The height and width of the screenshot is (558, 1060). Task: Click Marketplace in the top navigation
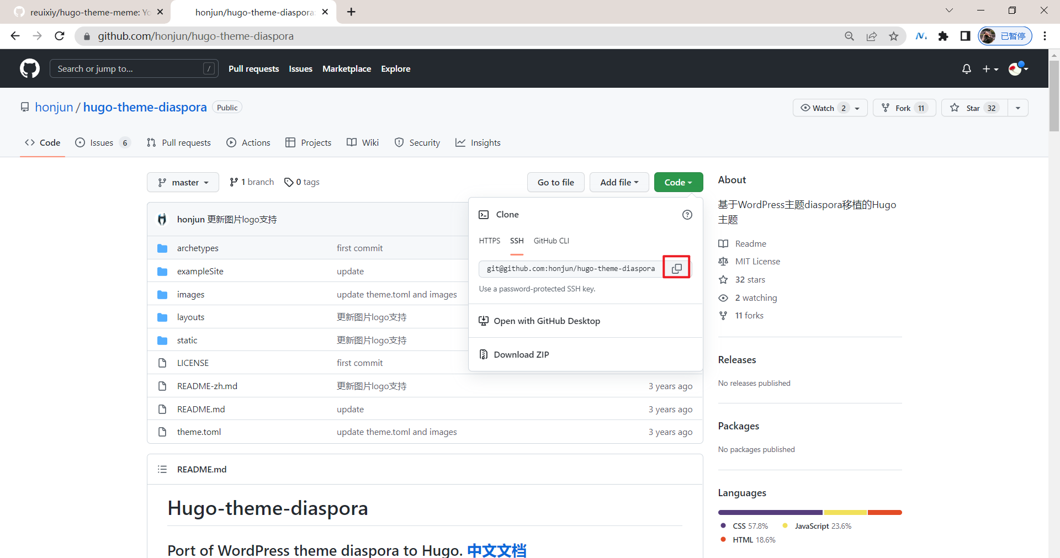tap(347, 69)
